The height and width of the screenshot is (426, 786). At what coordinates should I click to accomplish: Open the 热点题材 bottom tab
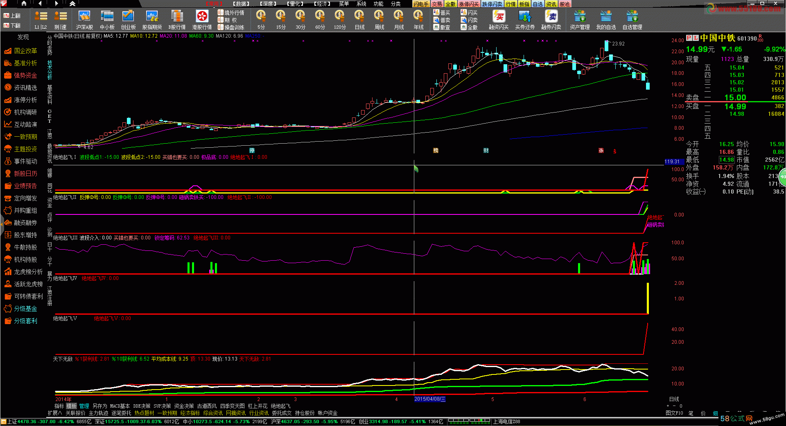pos(144,413)
